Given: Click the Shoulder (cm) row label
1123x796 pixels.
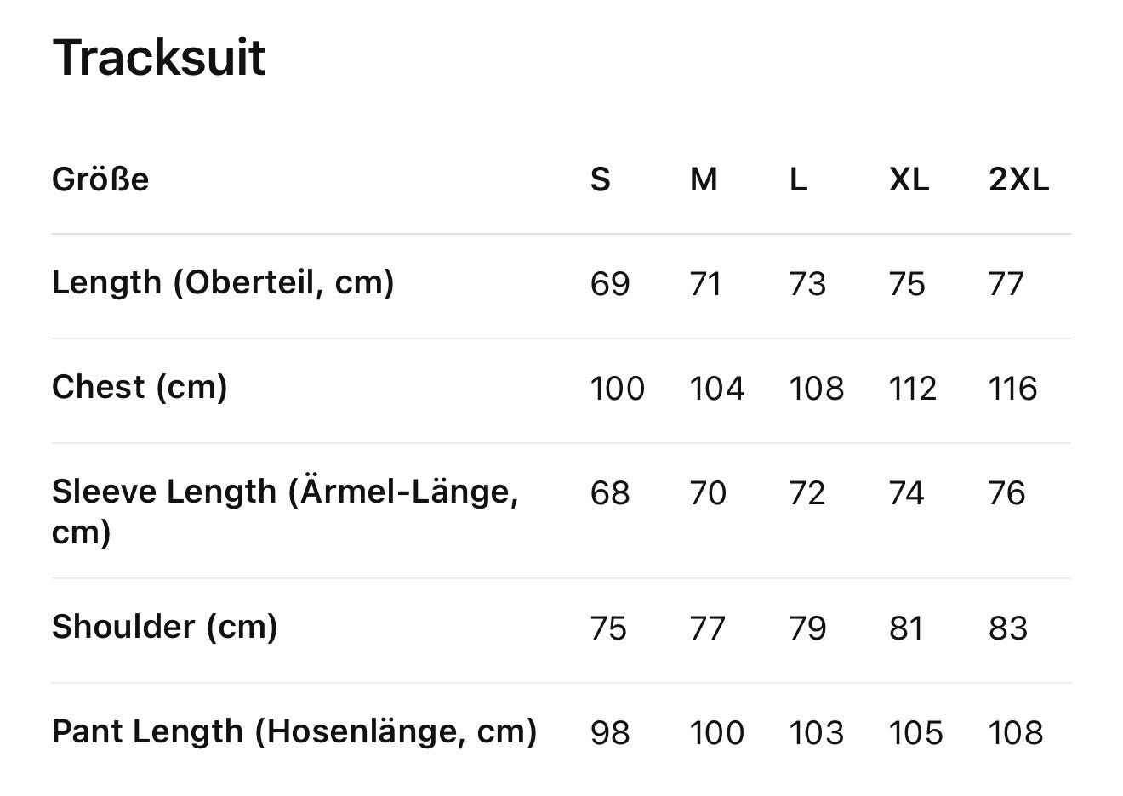Looking at the screenshot, I should (165, 627).
